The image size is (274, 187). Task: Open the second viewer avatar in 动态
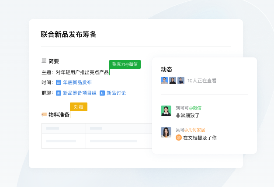[173, 81]
